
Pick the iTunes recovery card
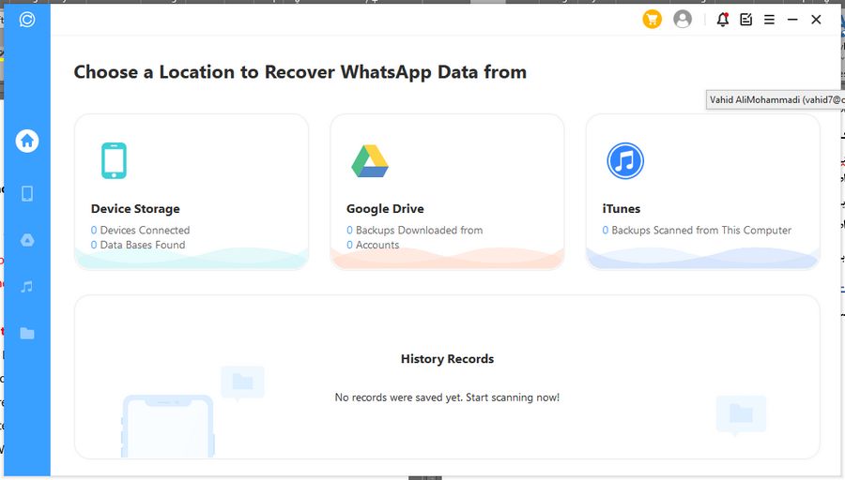coord(702,192)
